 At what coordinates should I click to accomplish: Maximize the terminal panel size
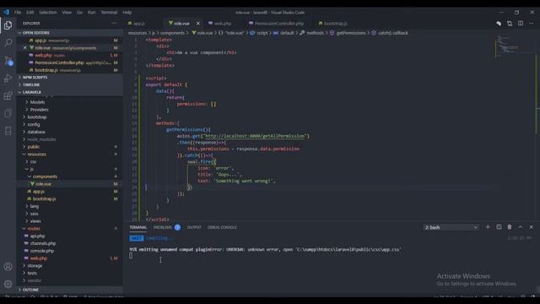point(521,227)
